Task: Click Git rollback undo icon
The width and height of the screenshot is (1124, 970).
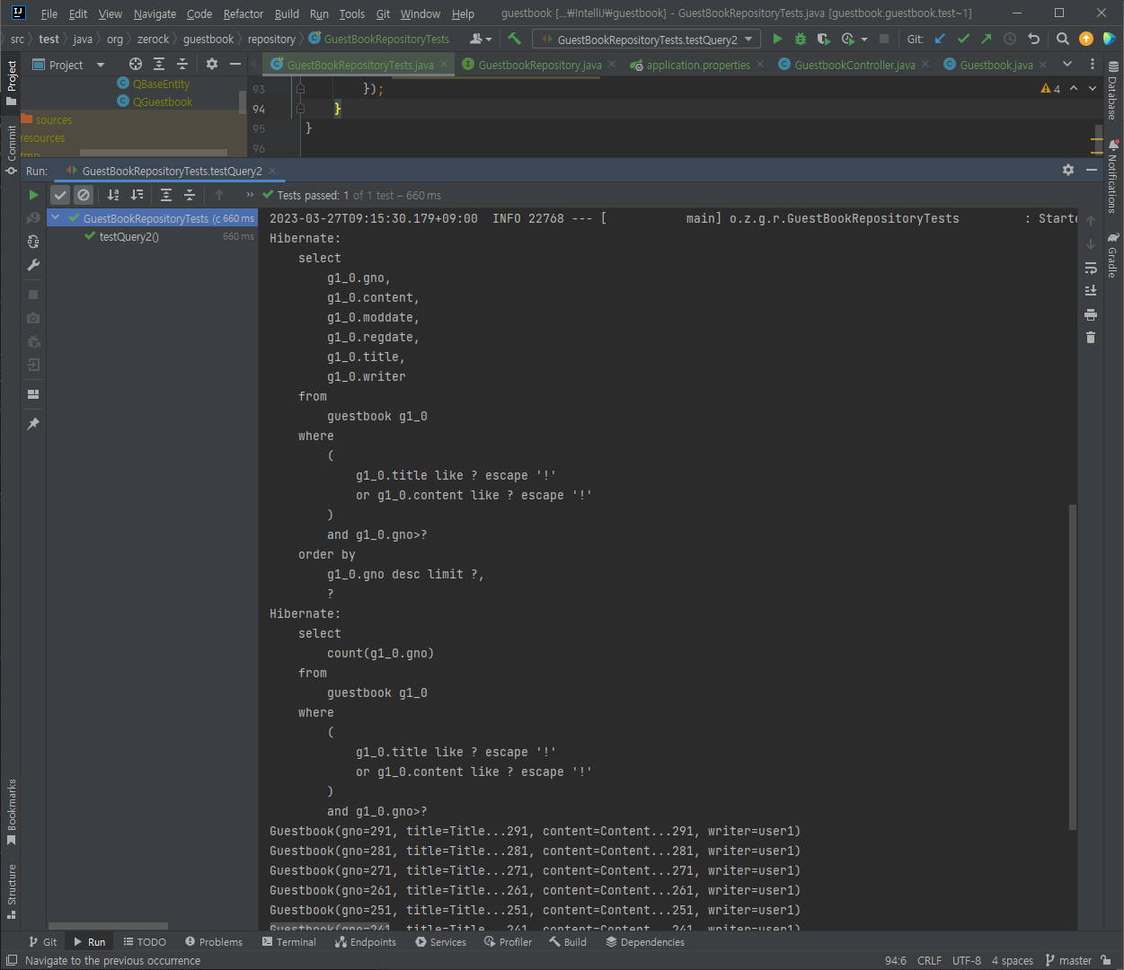Action: click(x=1033, y=39)
